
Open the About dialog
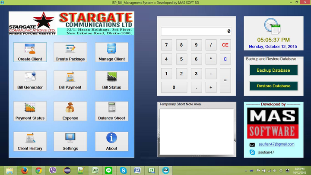[112, 141]
